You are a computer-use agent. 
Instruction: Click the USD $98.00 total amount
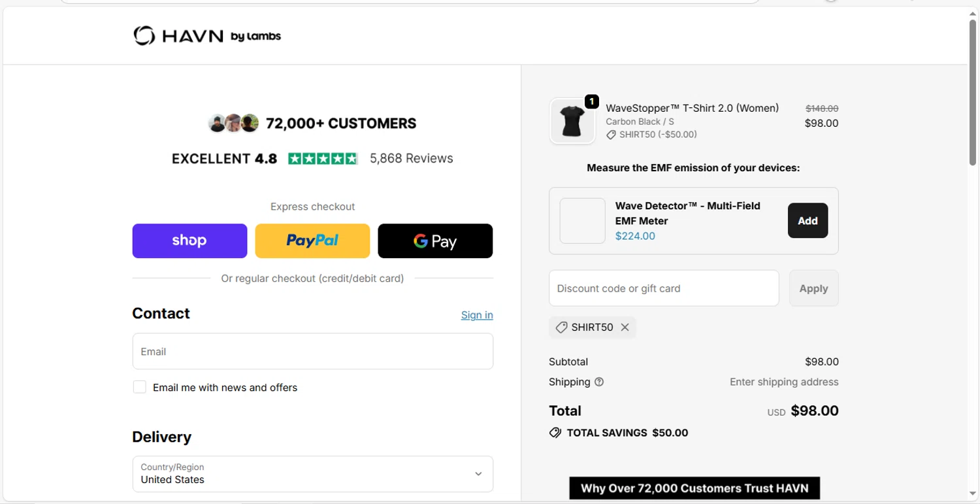pyautogui.click(x=803, y=411)
